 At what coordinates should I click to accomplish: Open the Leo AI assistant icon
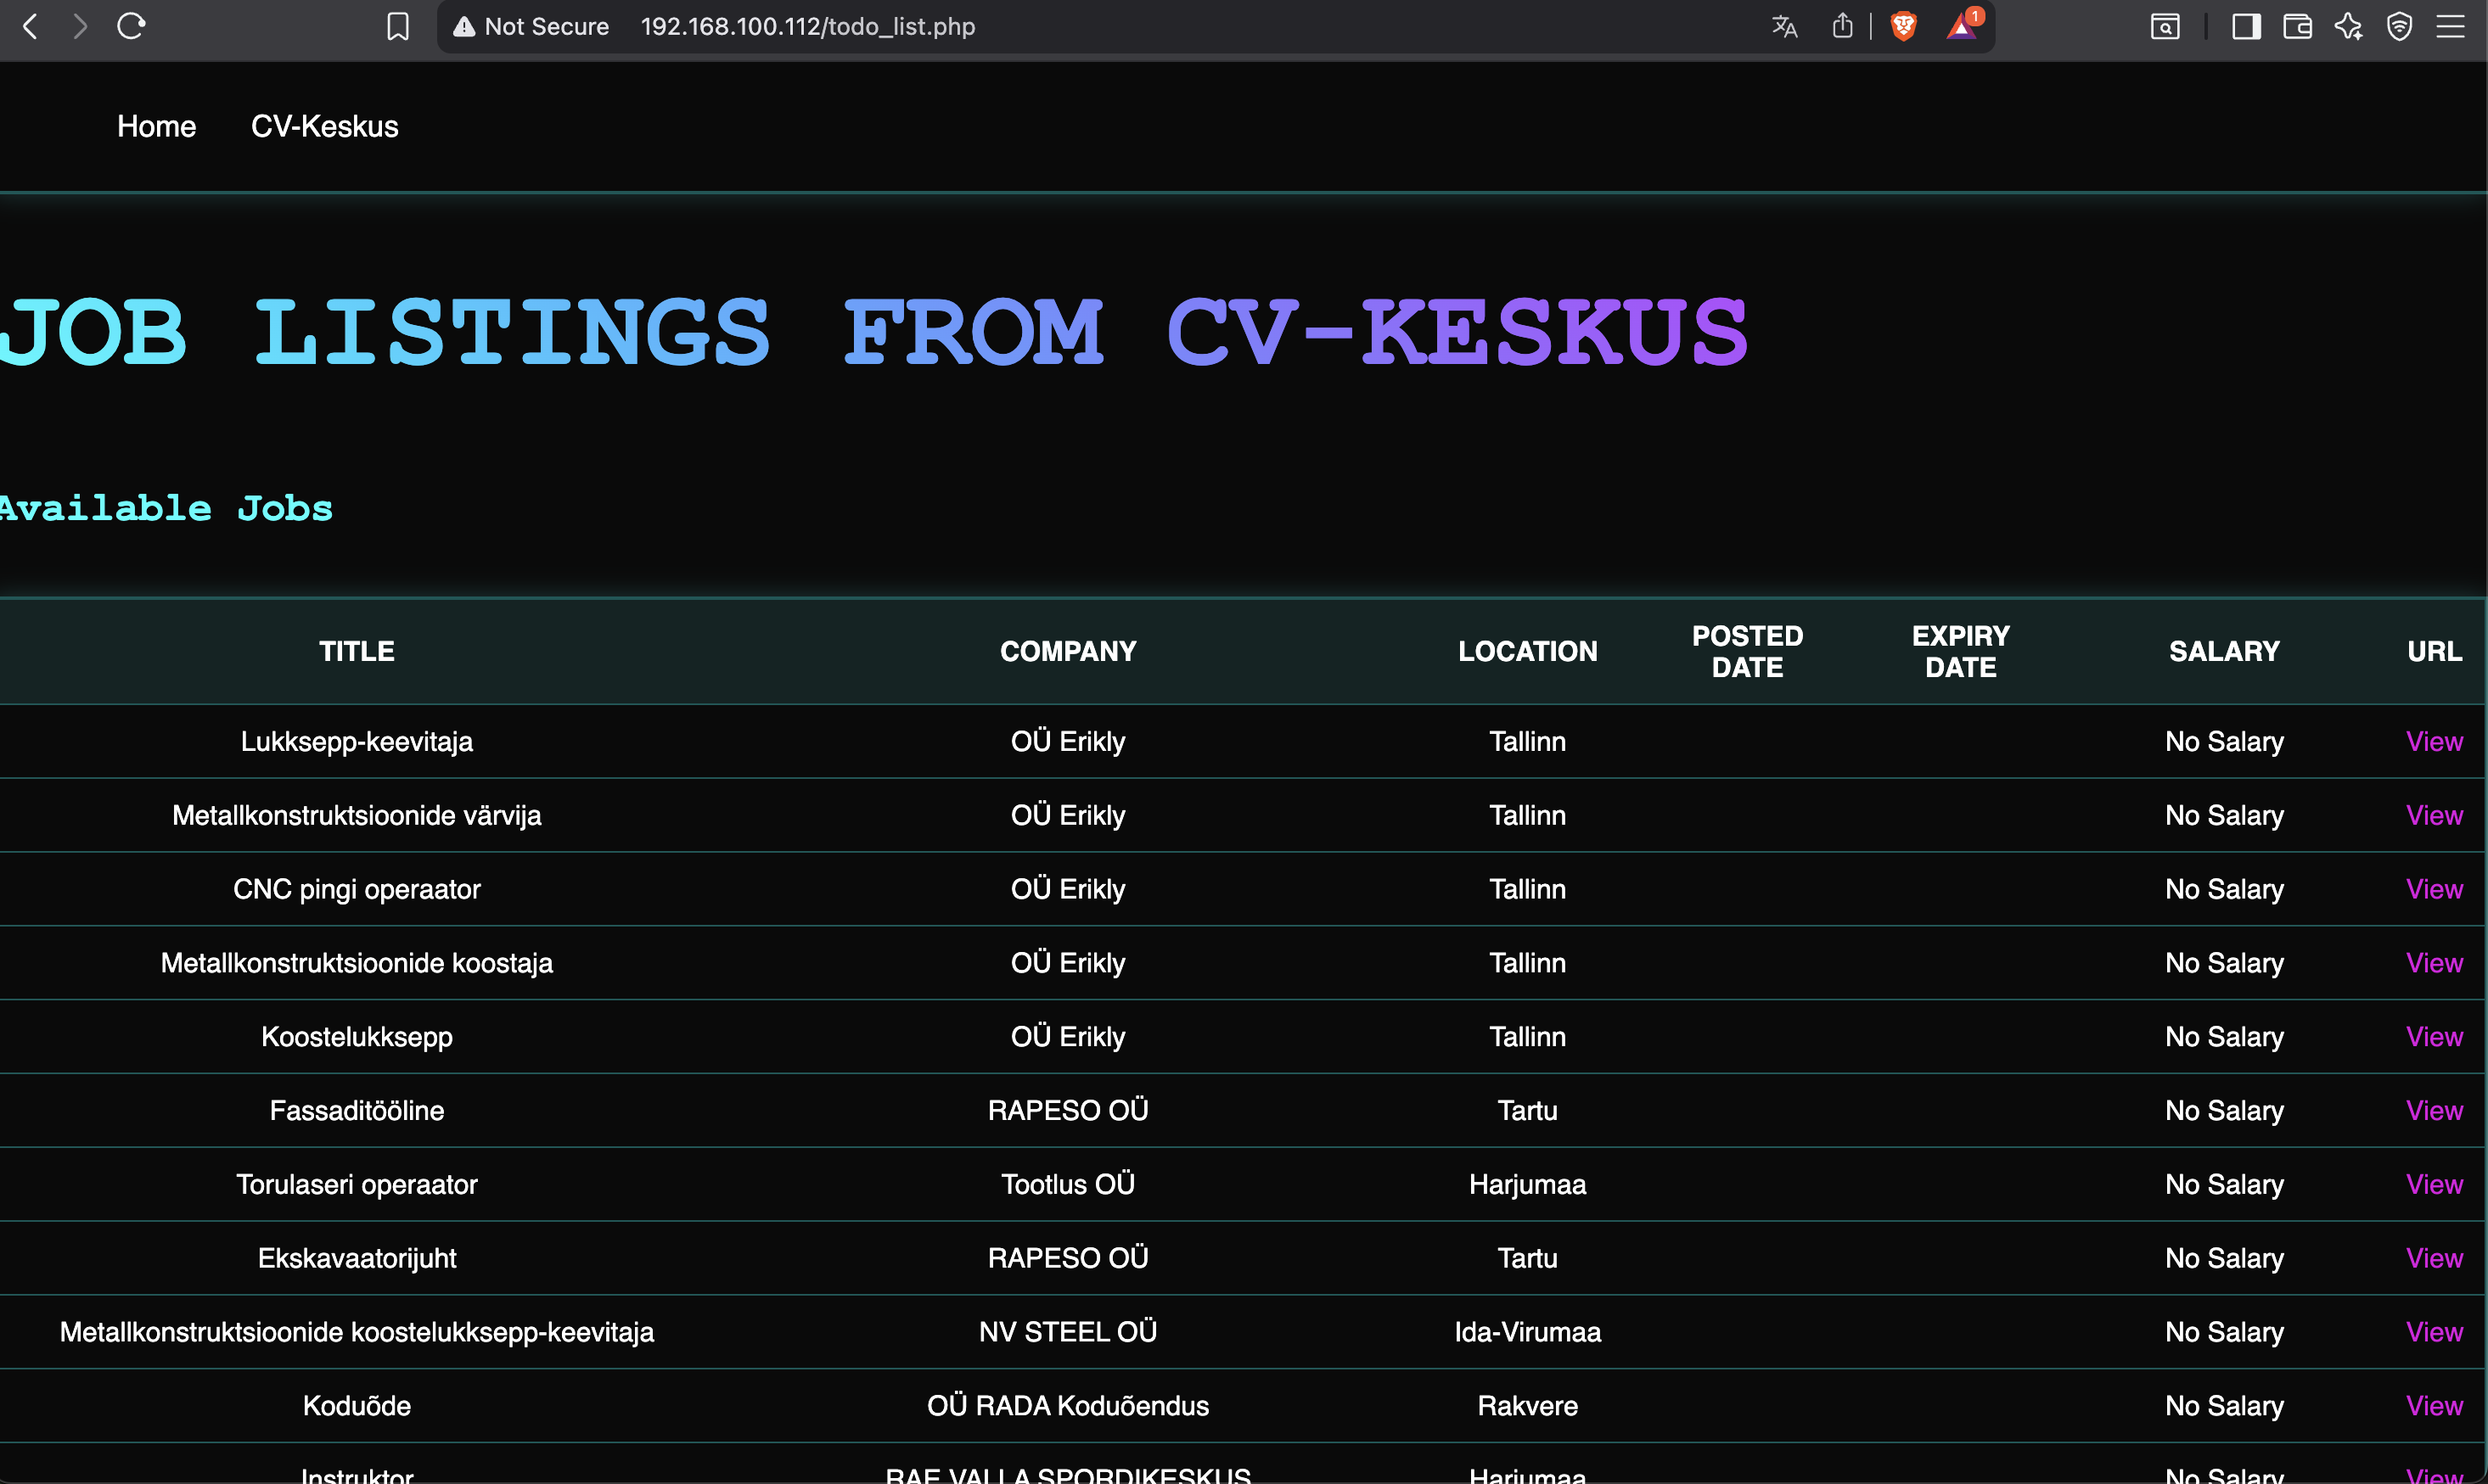2348,26
